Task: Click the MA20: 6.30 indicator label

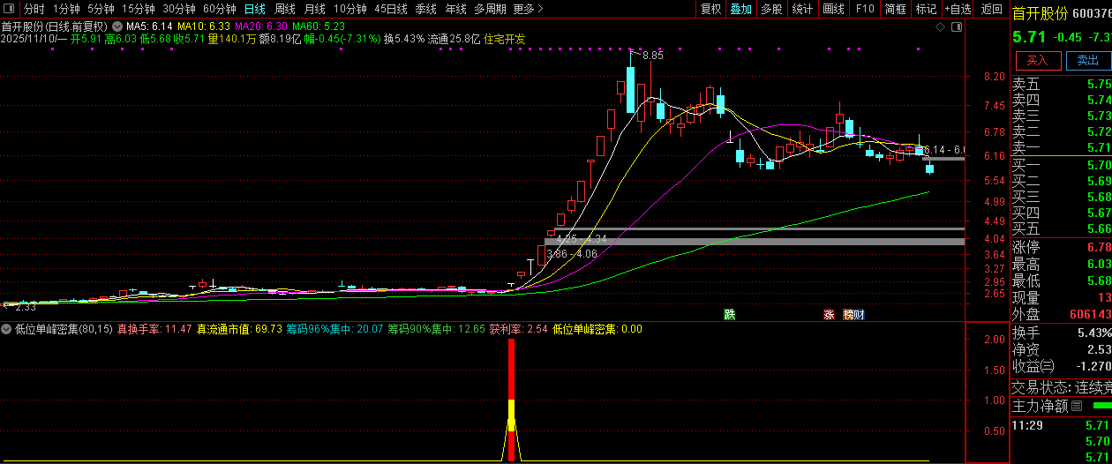Action: [x=260, y=26]
